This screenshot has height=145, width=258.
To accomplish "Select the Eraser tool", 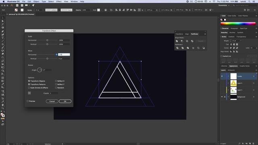I will 2,54.
